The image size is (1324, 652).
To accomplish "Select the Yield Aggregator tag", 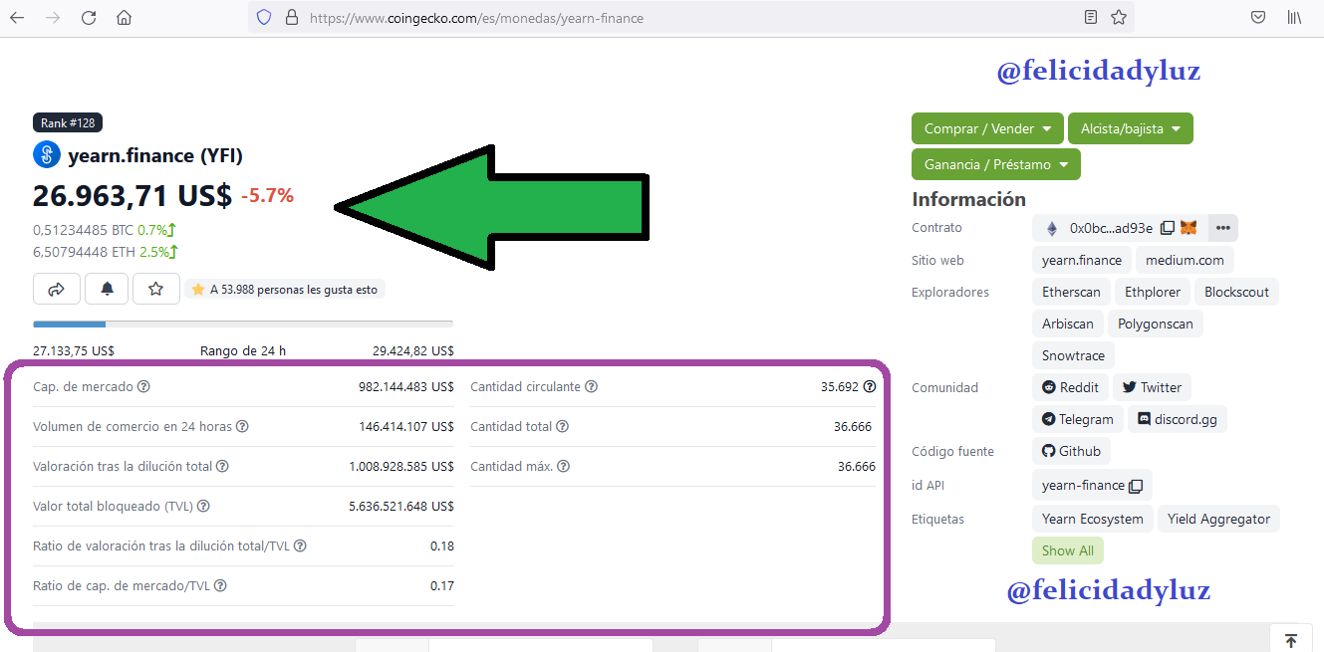I will point(1218,519).
